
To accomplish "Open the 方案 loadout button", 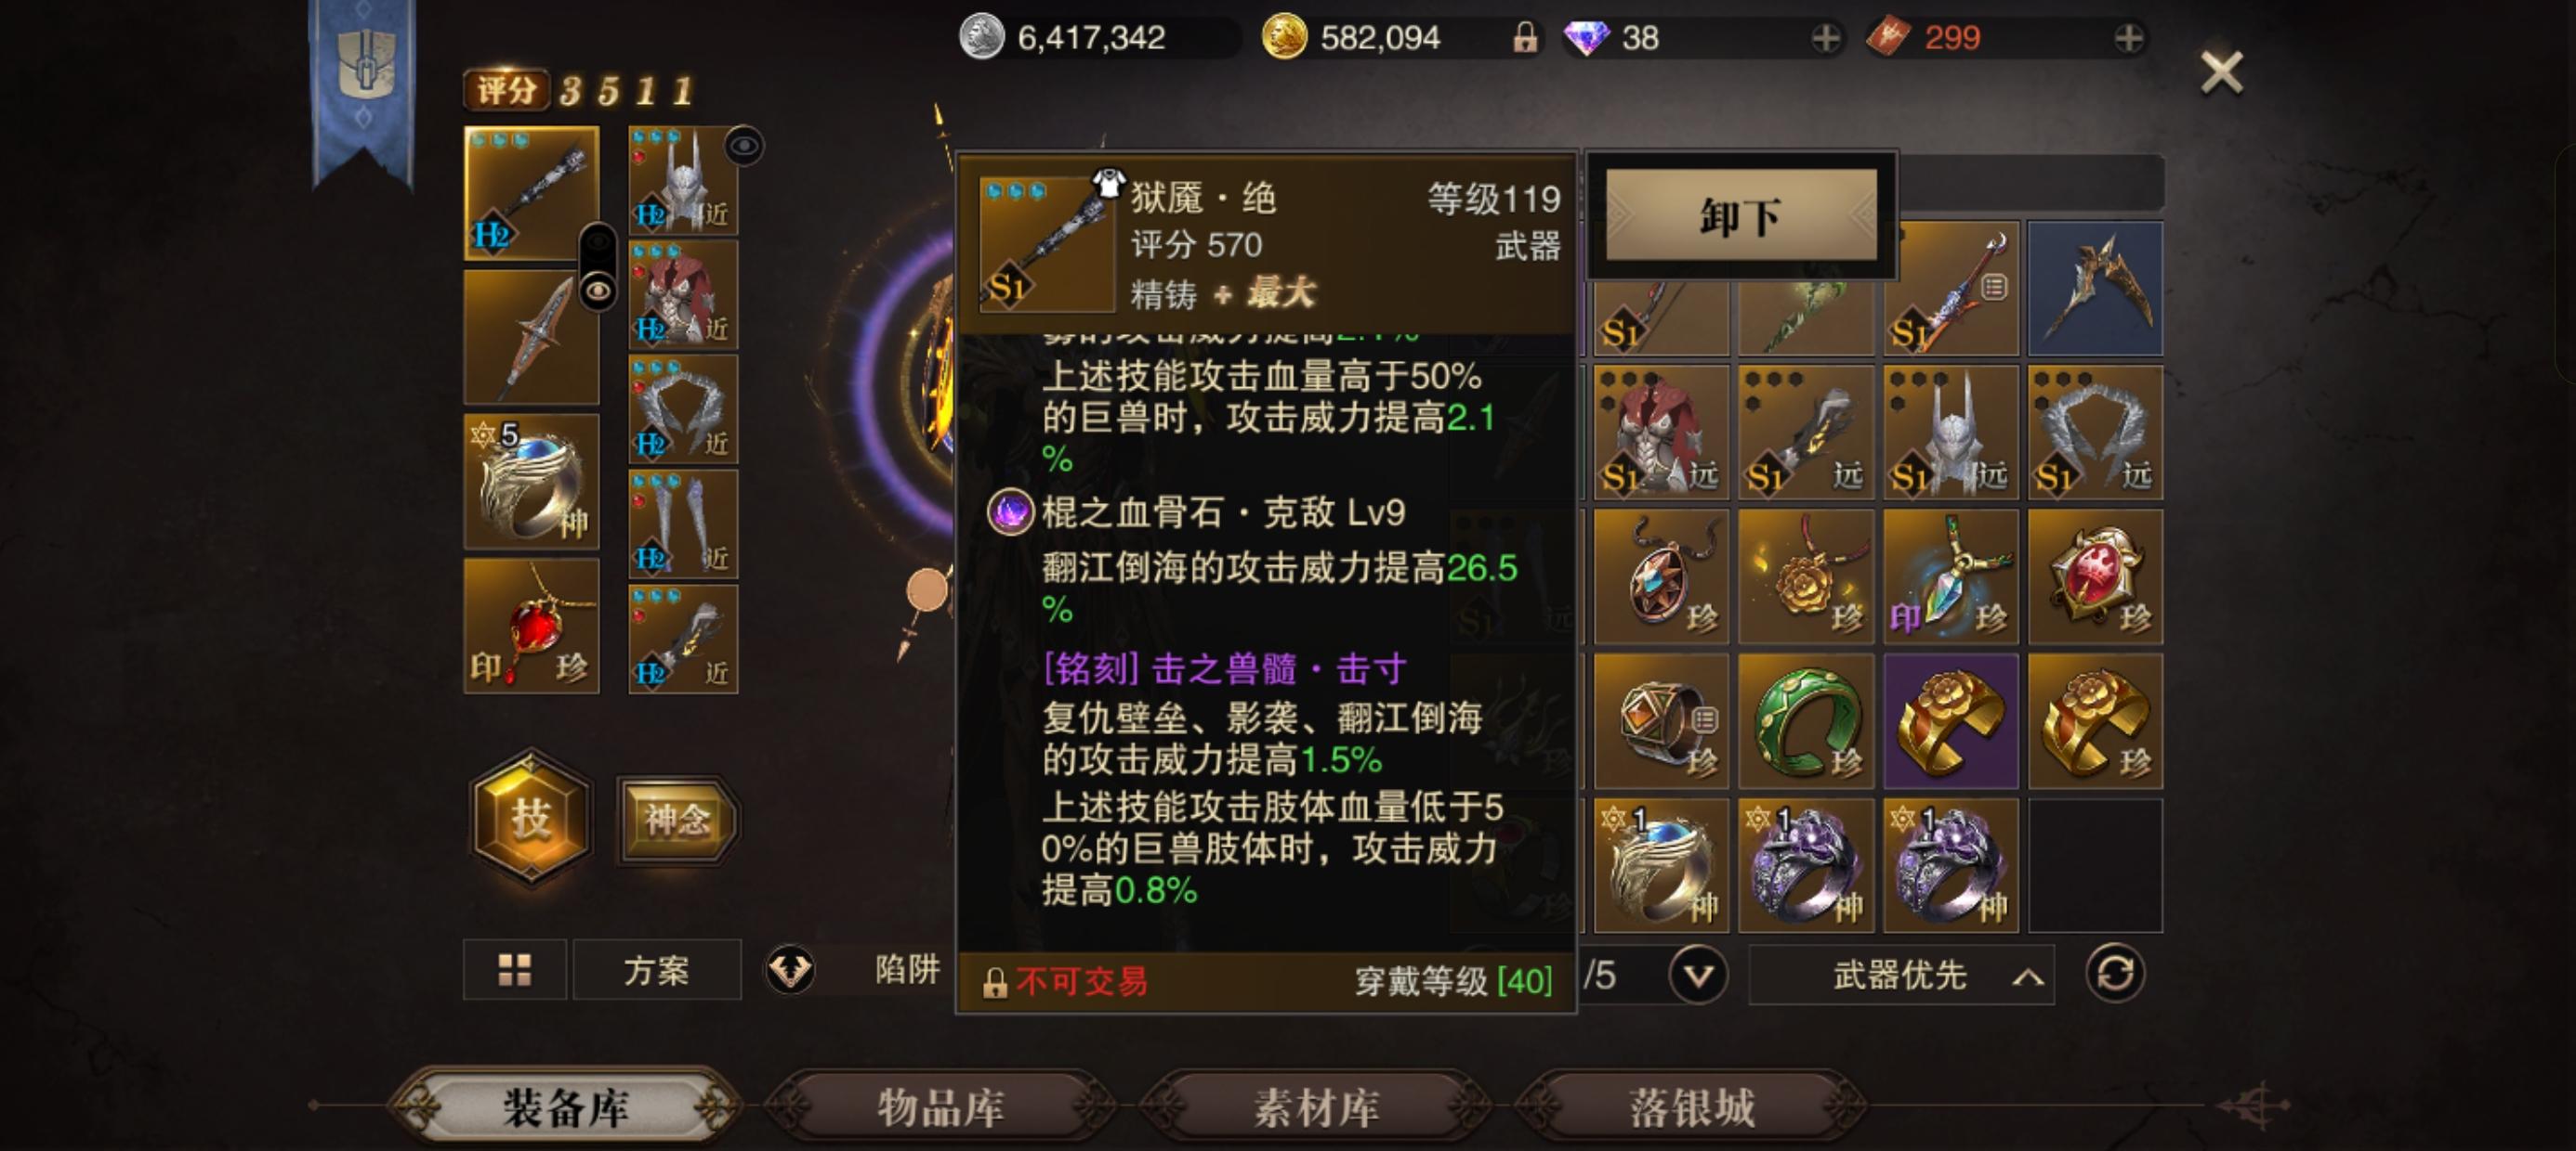I will pyautogui.click(x=657, y=969).
